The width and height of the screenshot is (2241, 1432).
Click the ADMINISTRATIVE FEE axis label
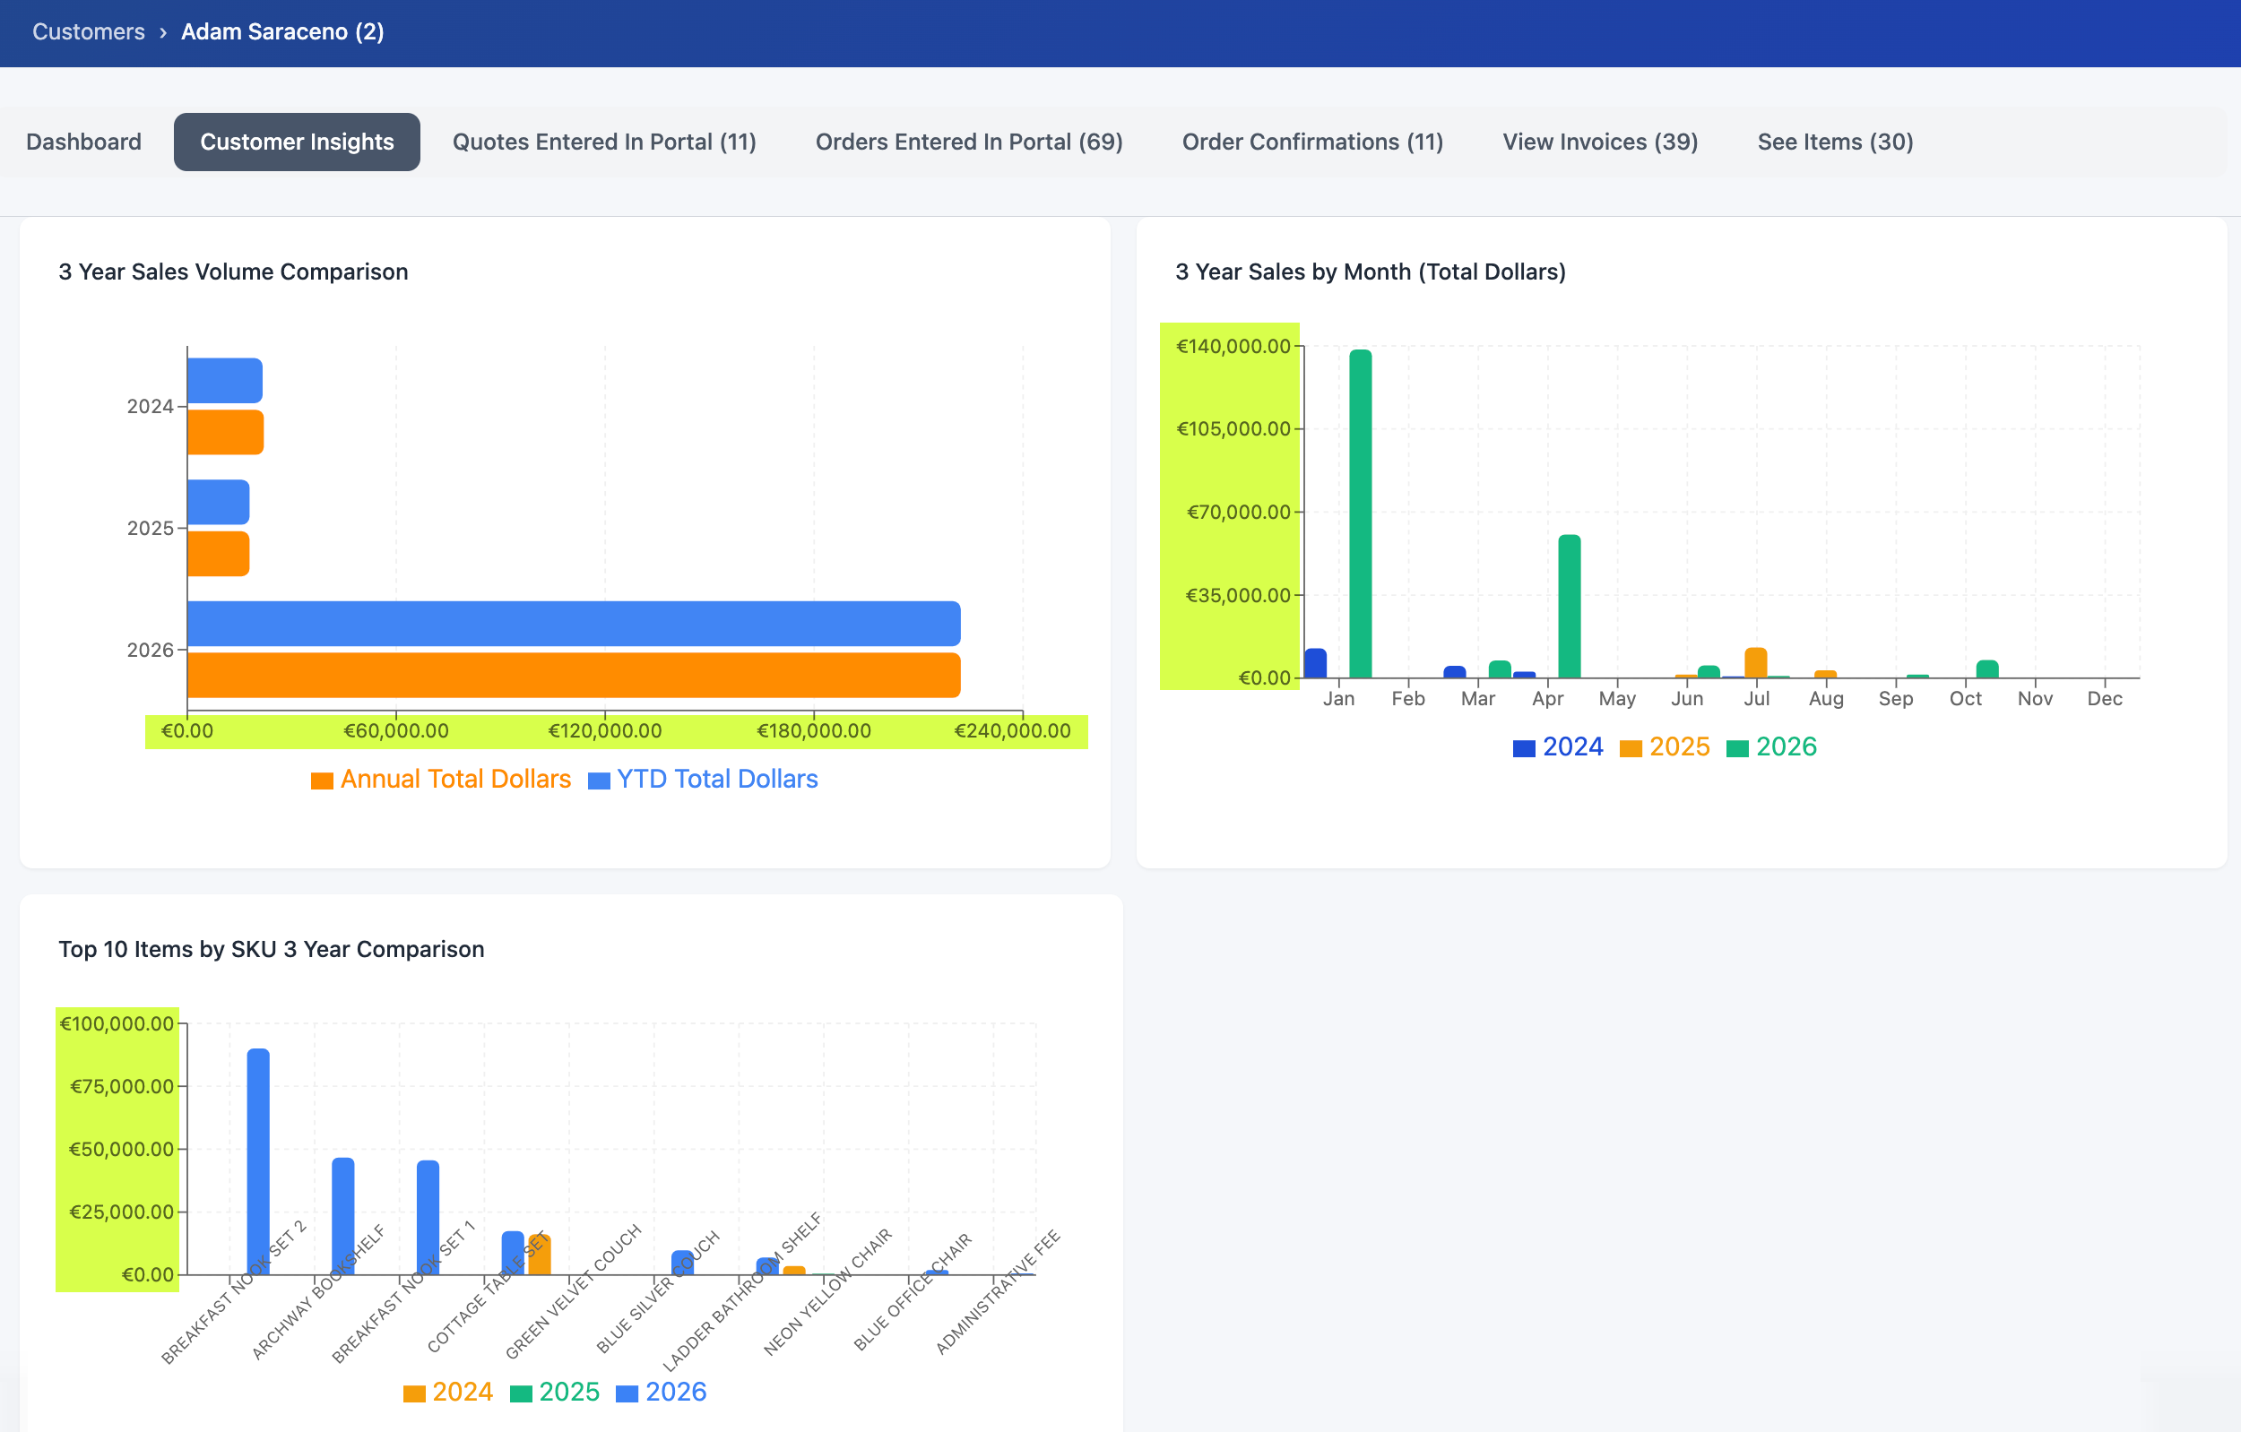pyautogui.click(x=998, y=1291)
